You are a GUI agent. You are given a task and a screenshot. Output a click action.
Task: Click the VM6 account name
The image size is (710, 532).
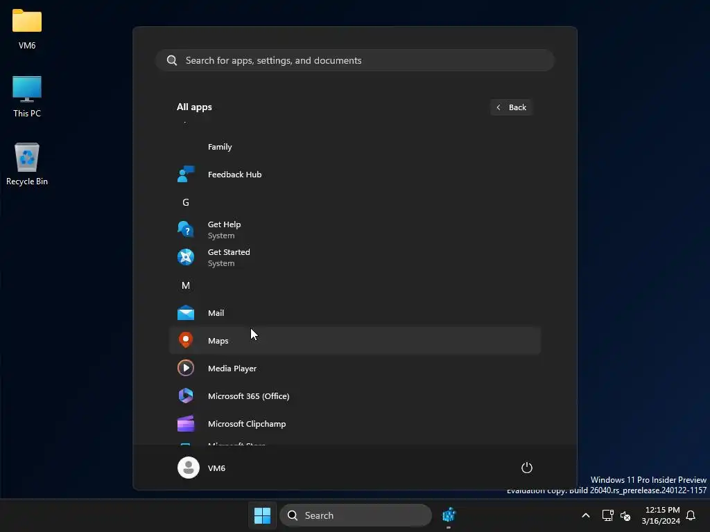216,468
